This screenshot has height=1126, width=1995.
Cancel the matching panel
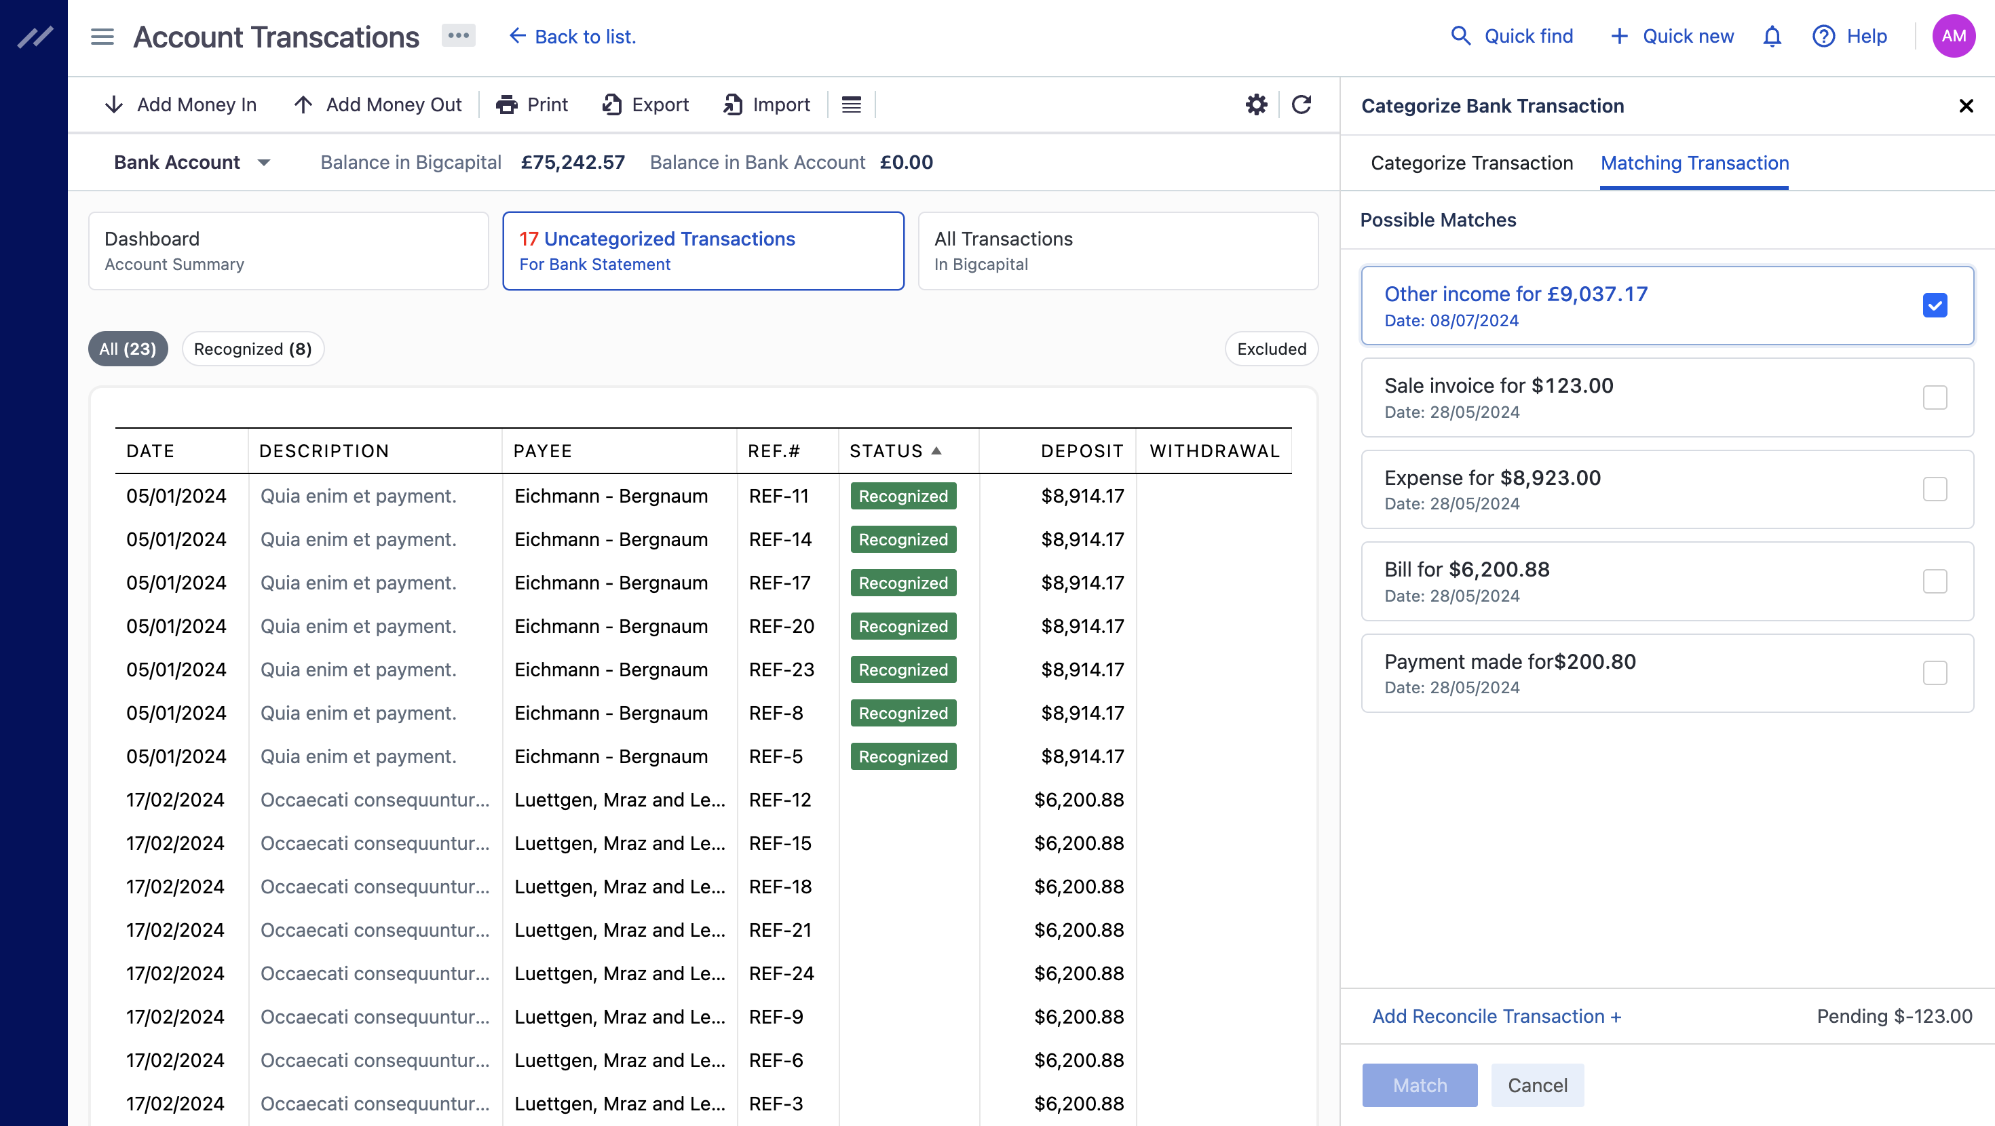click(1537, 1085)
